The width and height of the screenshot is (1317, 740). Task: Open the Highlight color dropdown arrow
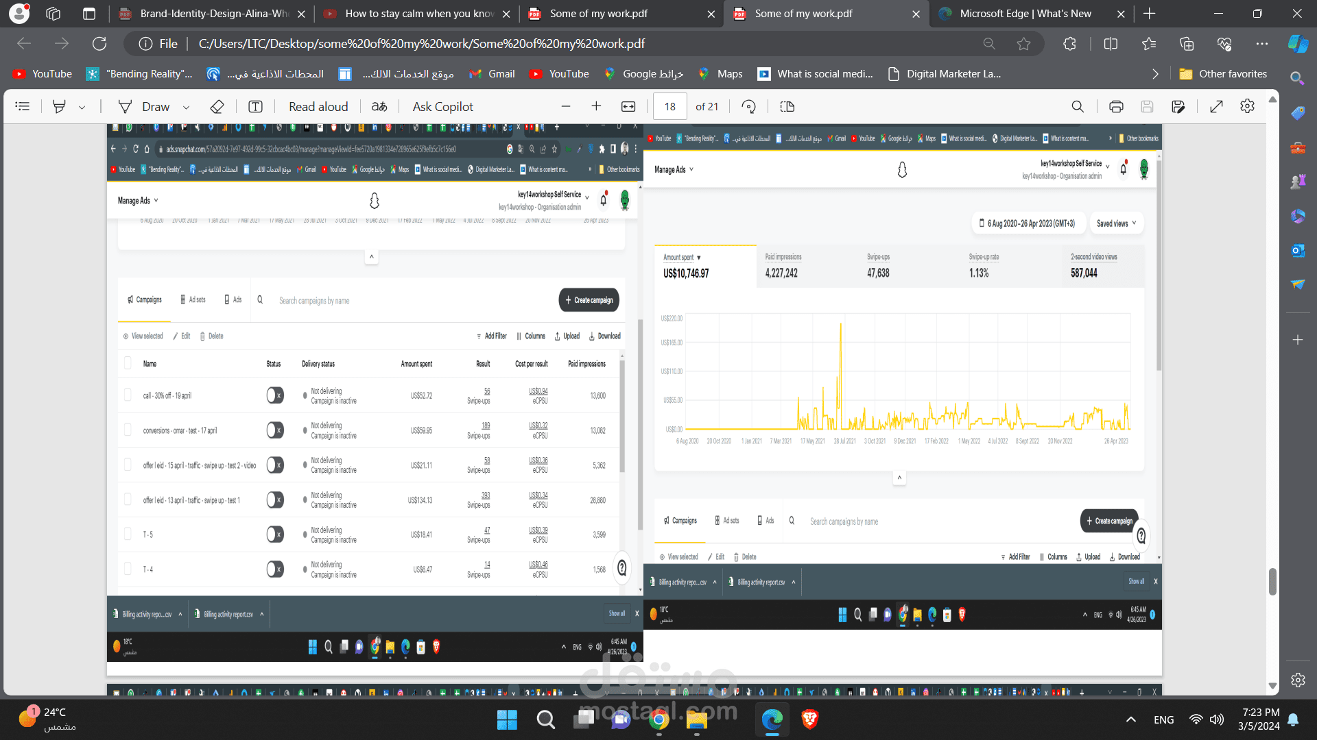click(x=82, y=107)
